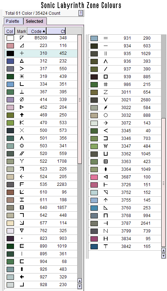
Task: Click the dot mark for code 823
Action: click(22, 238)
